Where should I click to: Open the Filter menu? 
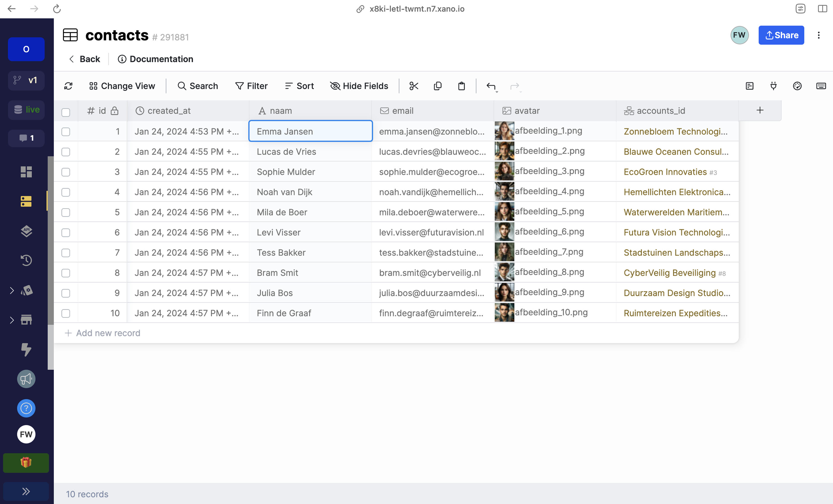252,86
